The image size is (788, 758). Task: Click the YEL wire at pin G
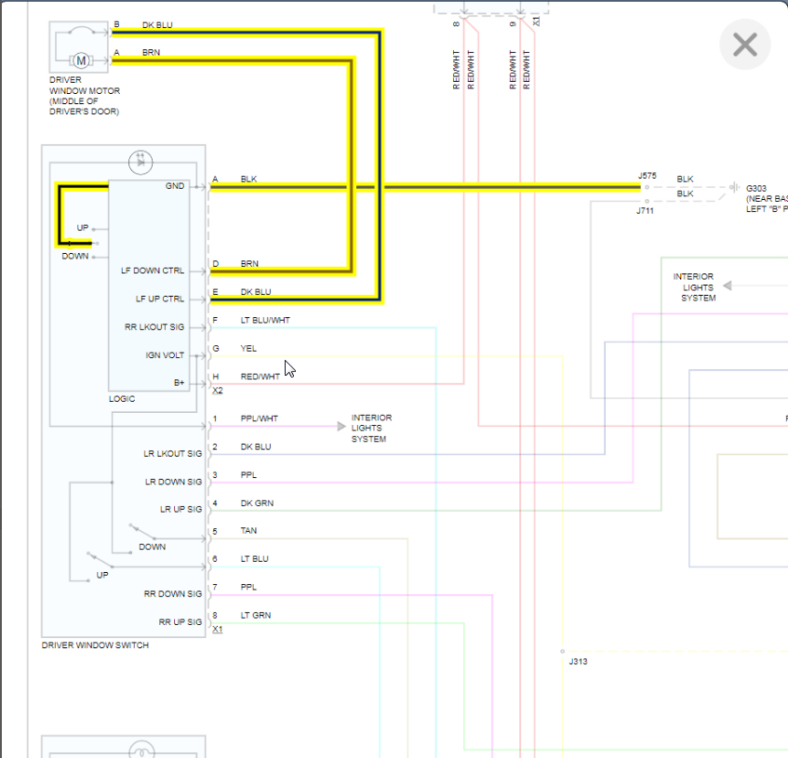[386, 356]
